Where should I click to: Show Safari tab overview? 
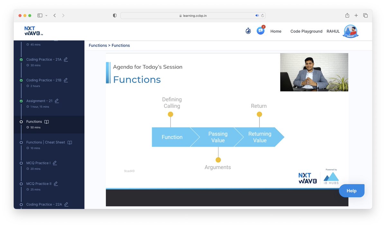pos(365,15)
